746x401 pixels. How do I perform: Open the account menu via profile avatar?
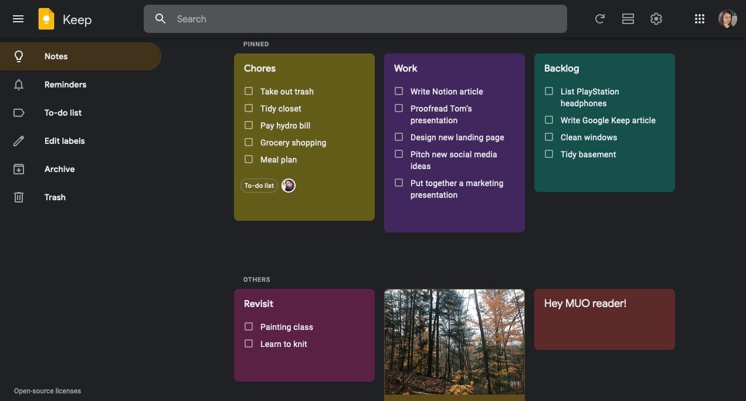click(727, 18)
